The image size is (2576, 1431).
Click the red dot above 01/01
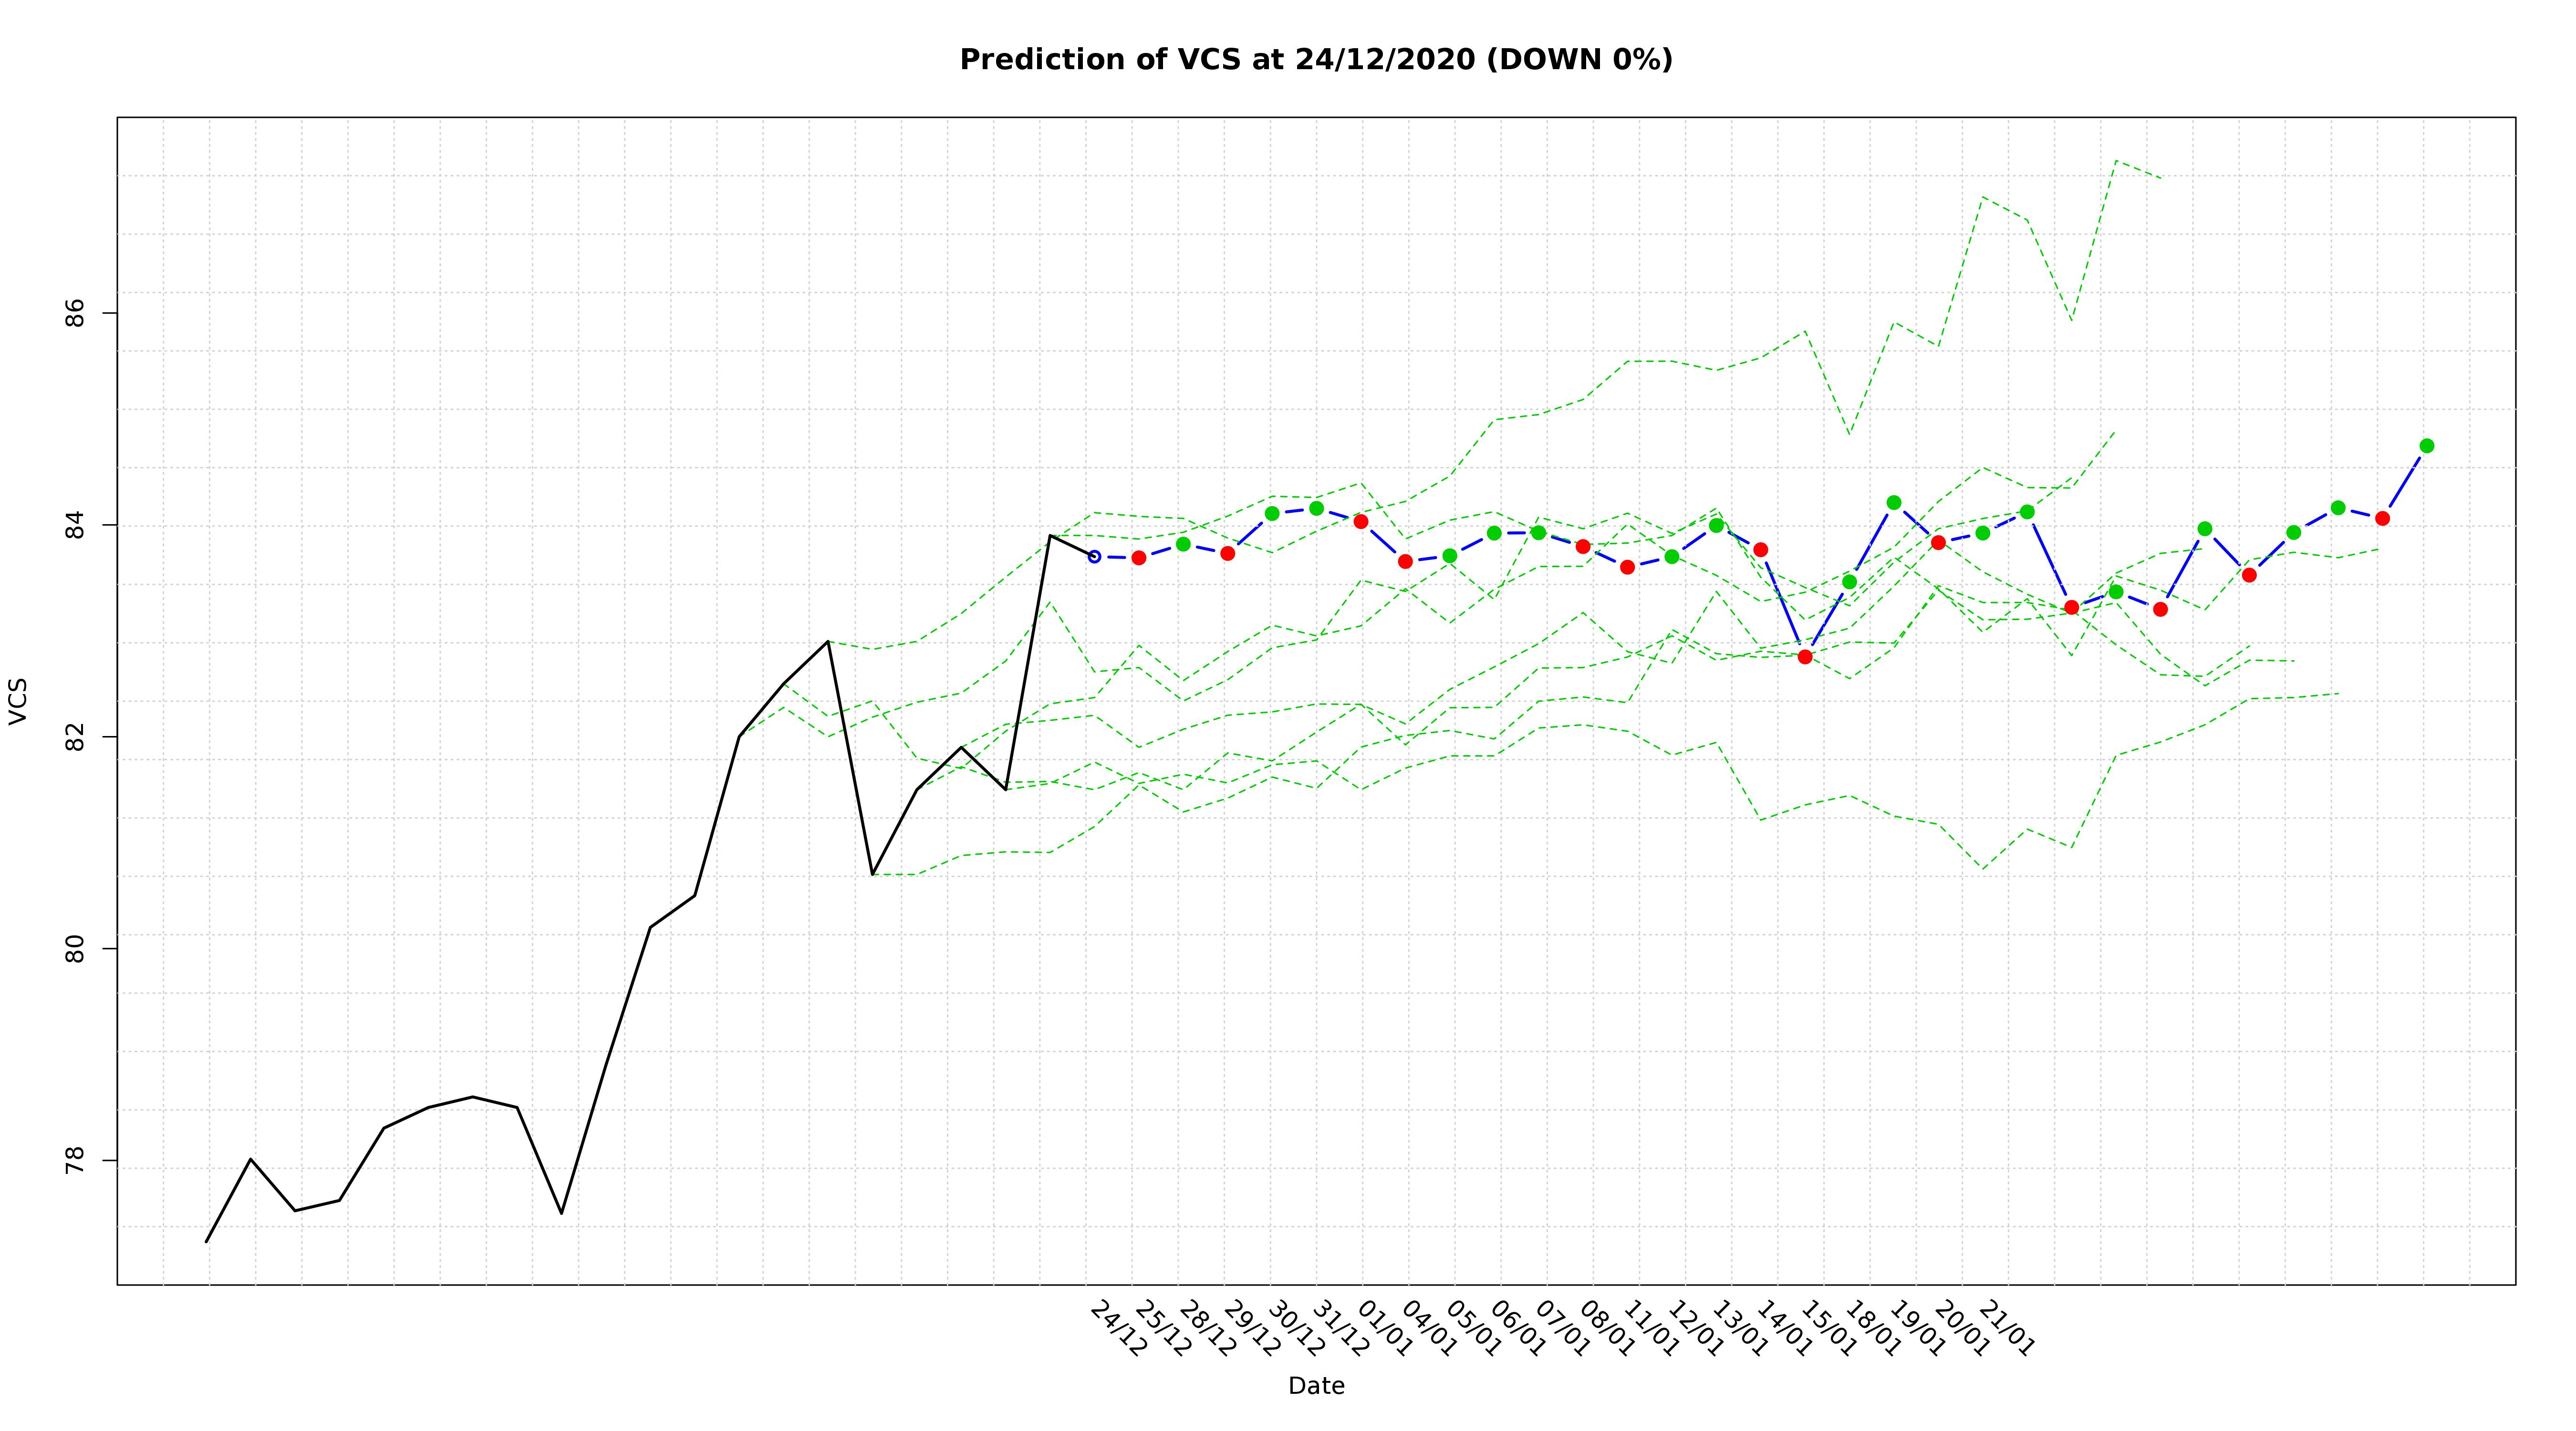tap(1361, 522)
